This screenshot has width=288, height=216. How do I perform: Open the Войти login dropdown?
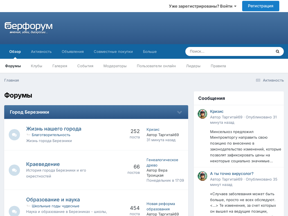(x=202, y=6)
